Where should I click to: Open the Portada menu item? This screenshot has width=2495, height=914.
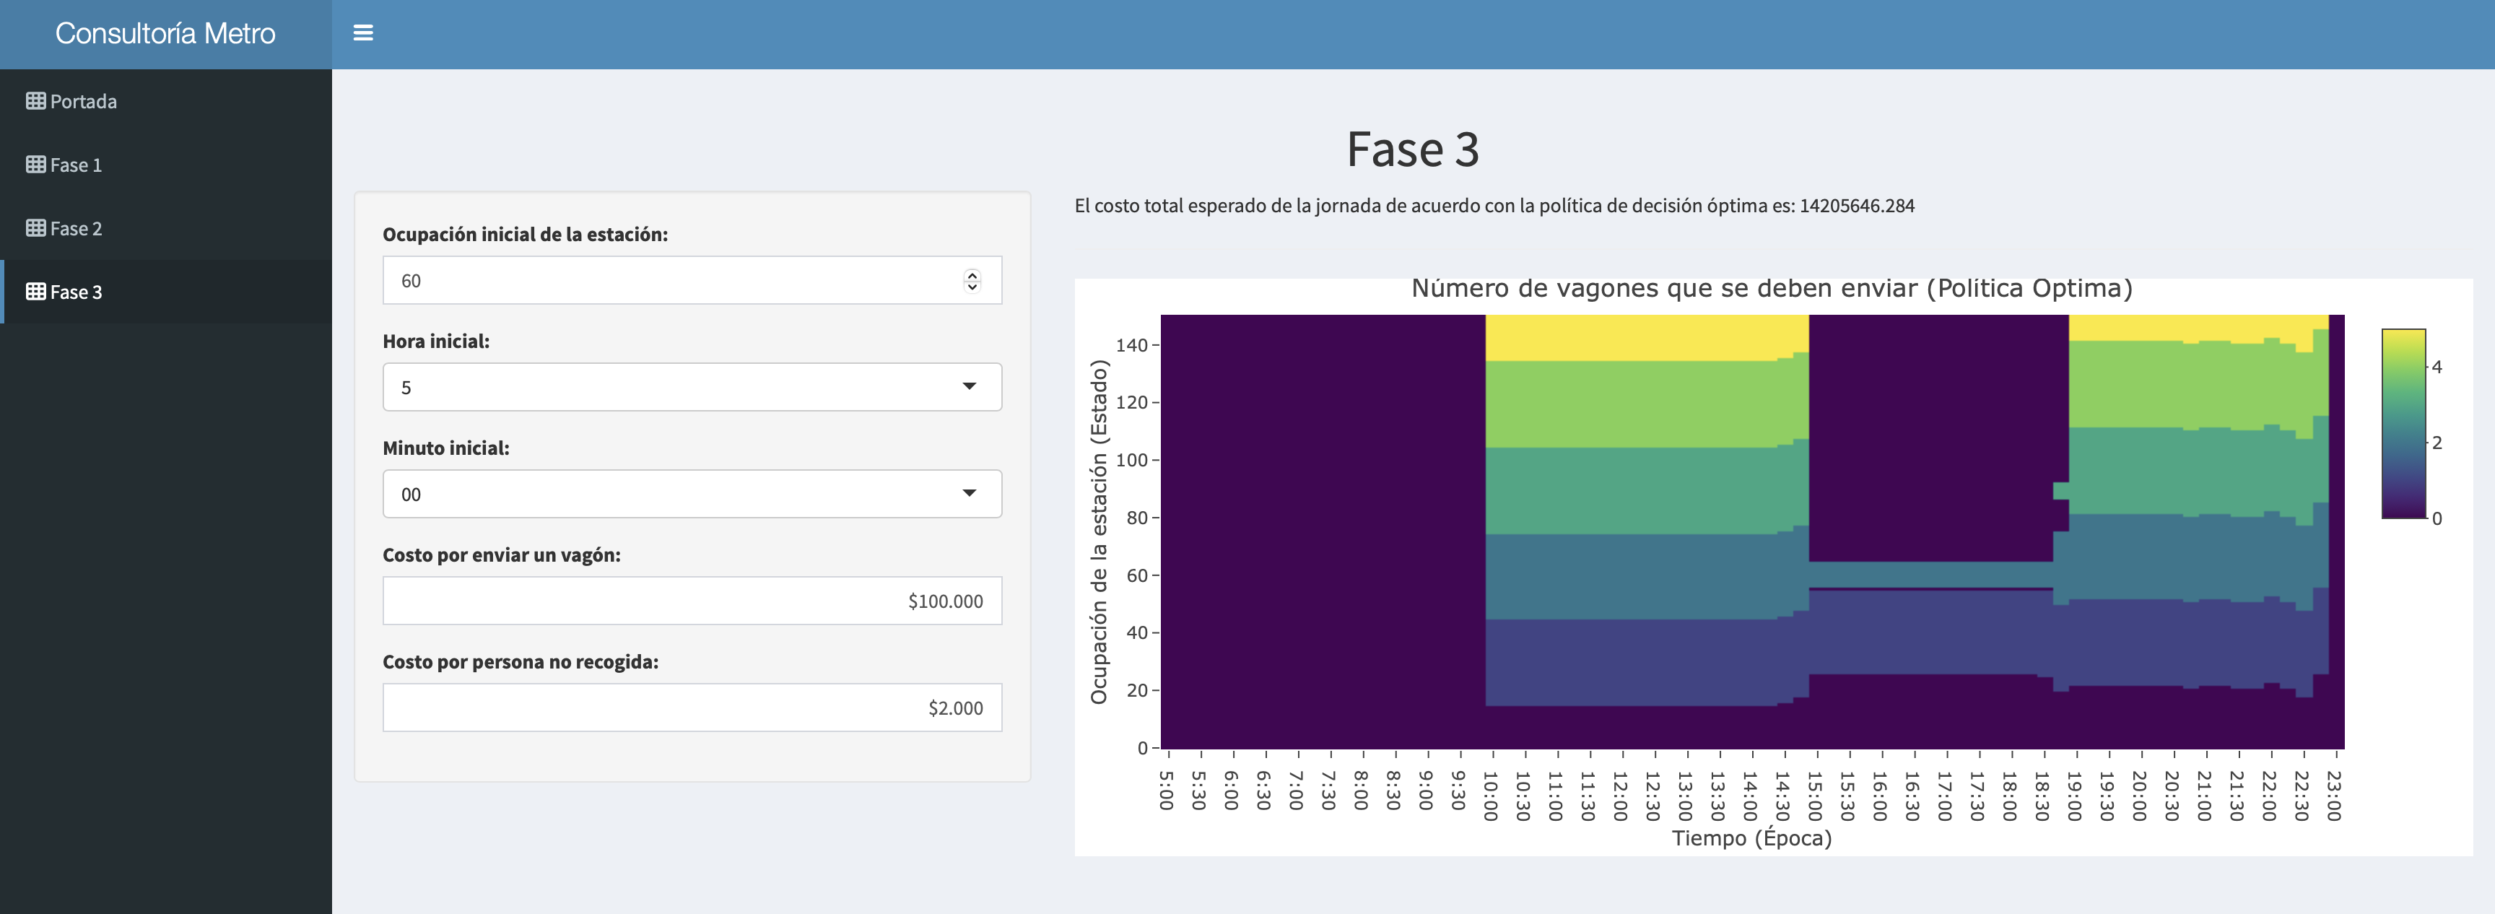click(83, 102)
